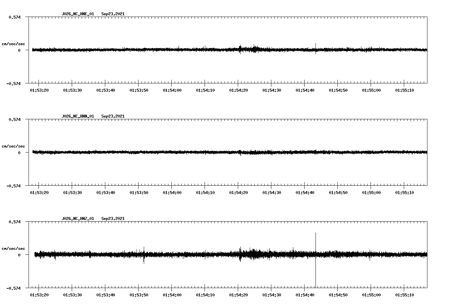Click the 01:55:10 time label on the HNE axis
The width and height of the screenshot is (451, 307).
[405, 90]
